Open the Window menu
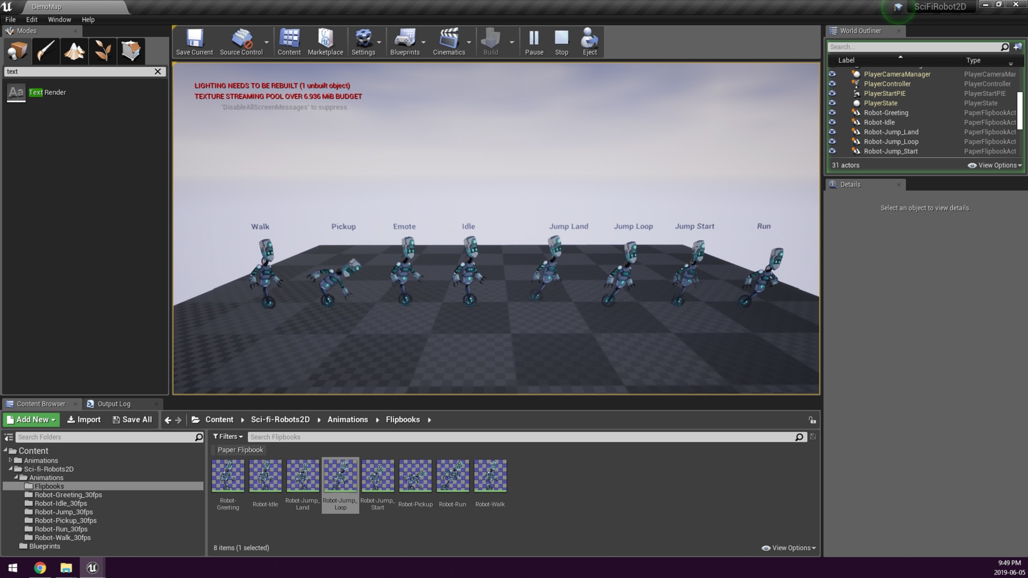This screenshot has width=1028, height=578. click(x=59, y=19)
